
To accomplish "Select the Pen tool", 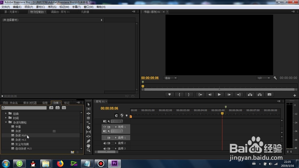I will (x=89, y=141).
